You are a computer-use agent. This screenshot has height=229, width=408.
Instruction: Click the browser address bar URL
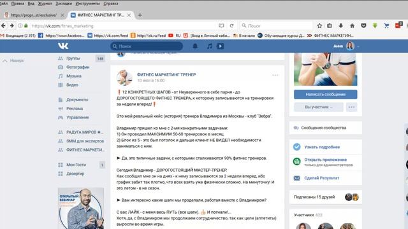[x=62, y=26]
